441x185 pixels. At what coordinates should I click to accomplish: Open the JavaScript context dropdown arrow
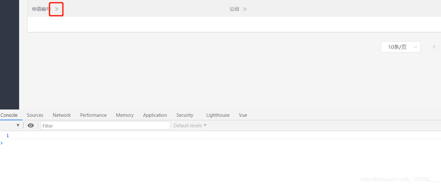pos(18,126)
